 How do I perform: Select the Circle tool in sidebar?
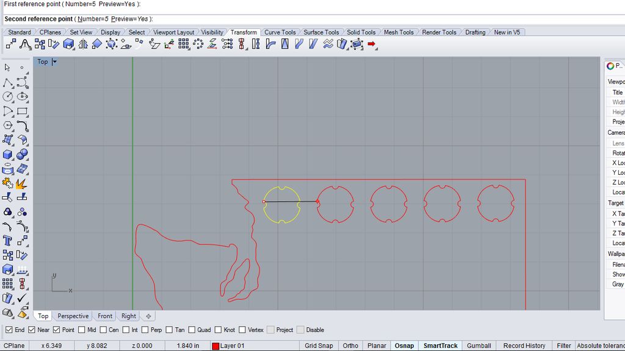tap(7, 97)
